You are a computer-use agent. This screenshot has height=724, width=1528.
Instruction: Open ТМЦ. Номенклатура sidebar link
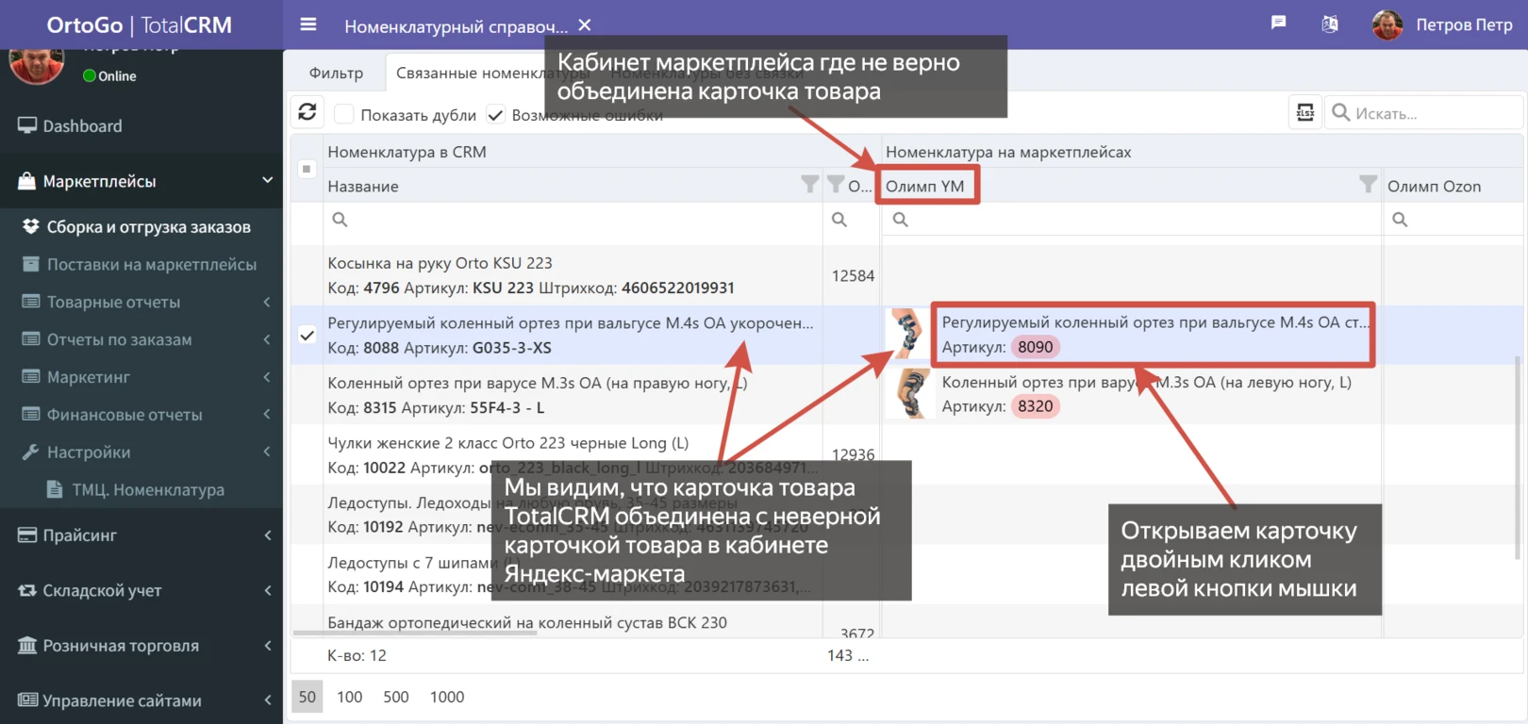(x=148, y=490)
